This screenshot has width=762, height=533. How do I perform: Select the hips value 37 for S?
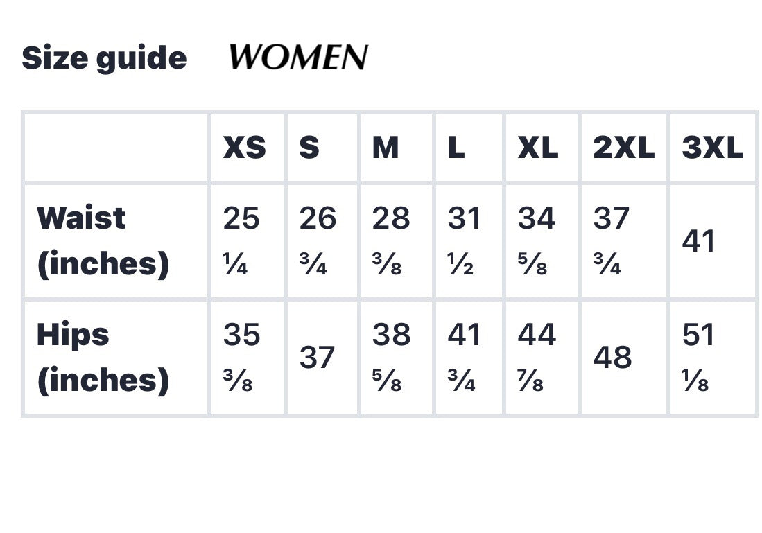coord(317,358)
